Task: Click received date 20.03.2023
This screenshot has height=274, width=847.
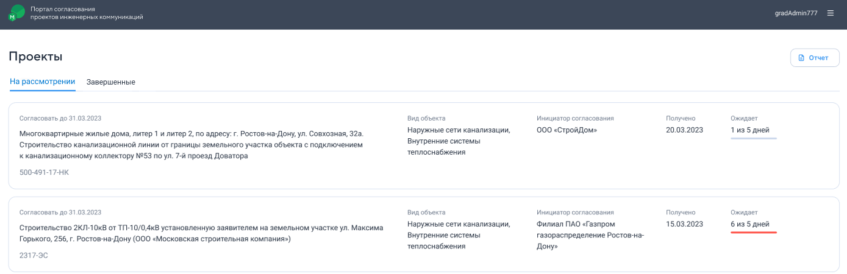Action: pyautogui.click(x=684, y=130)
